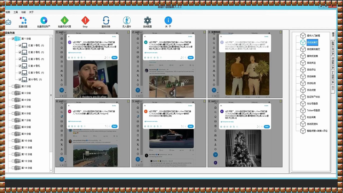Open the 功能 menu
Screen dimensions: 343x193
pyautogui.click(x=23, y=12)
